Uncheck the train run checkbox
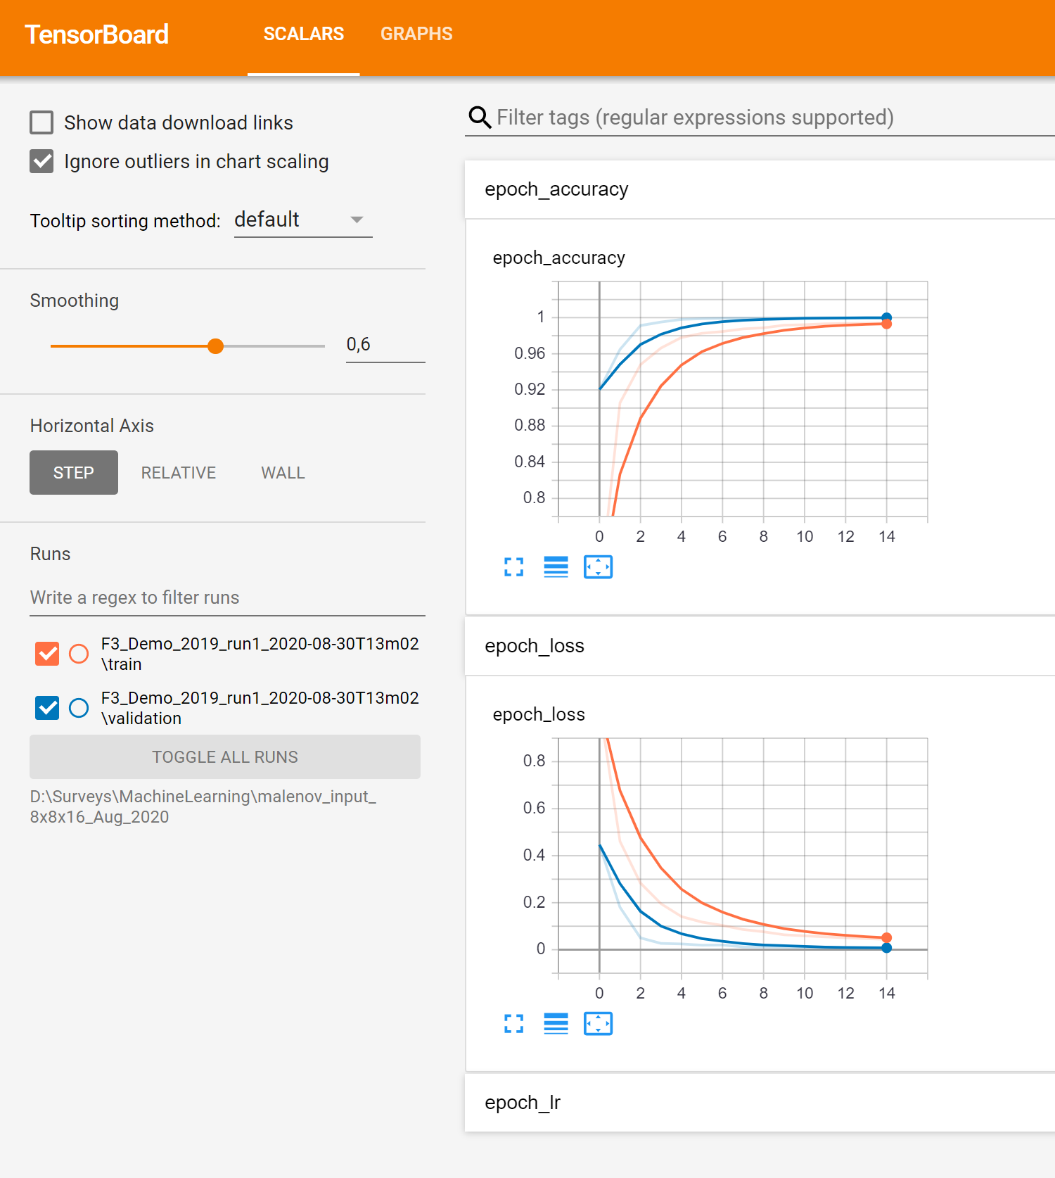 tap(47, 654)
